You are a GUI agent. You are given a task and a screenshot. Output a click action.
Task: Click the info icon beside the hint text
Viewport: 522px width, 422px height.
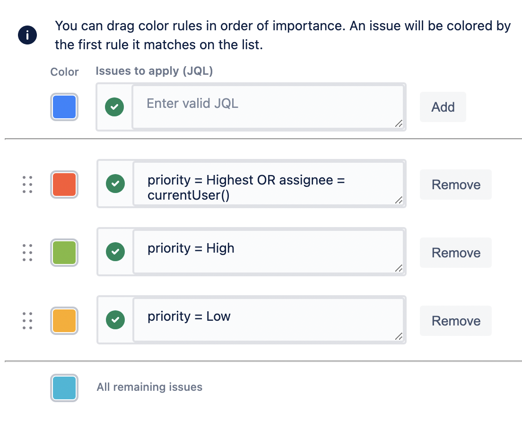27,35
